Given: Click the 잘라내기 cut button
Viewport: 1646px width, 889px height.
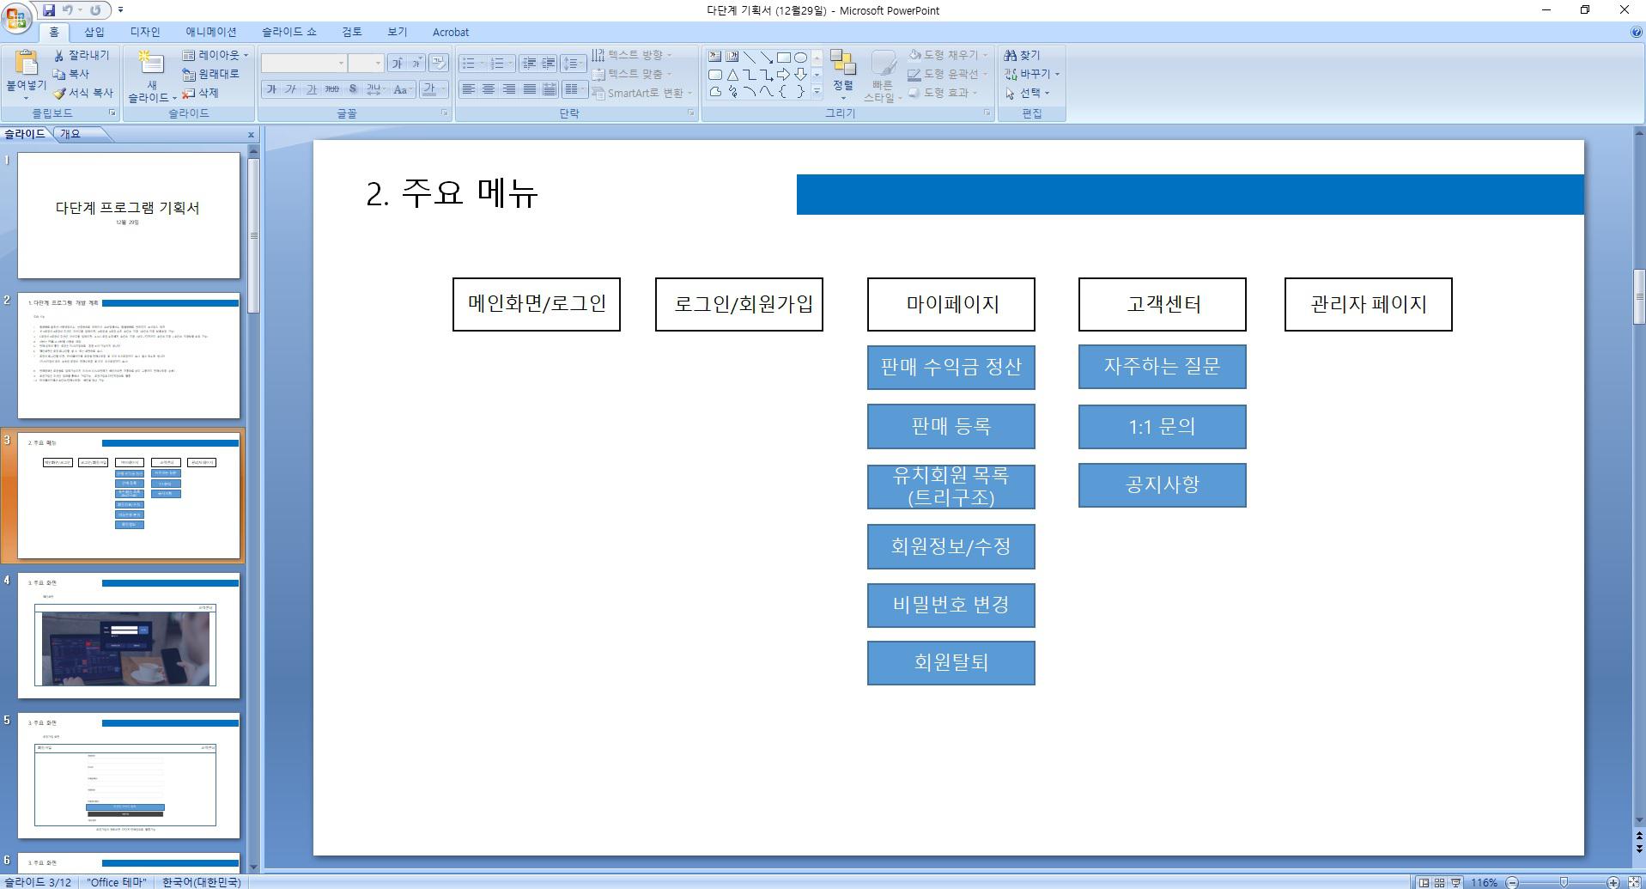Looking at the screenshot, I should coord(82,55).
